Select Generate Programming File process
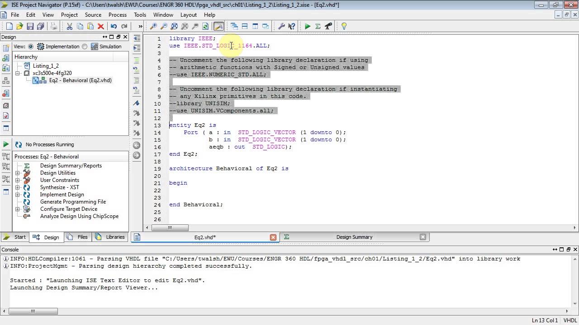Viewport: 579px width, 325px height. tap(73, 202)
